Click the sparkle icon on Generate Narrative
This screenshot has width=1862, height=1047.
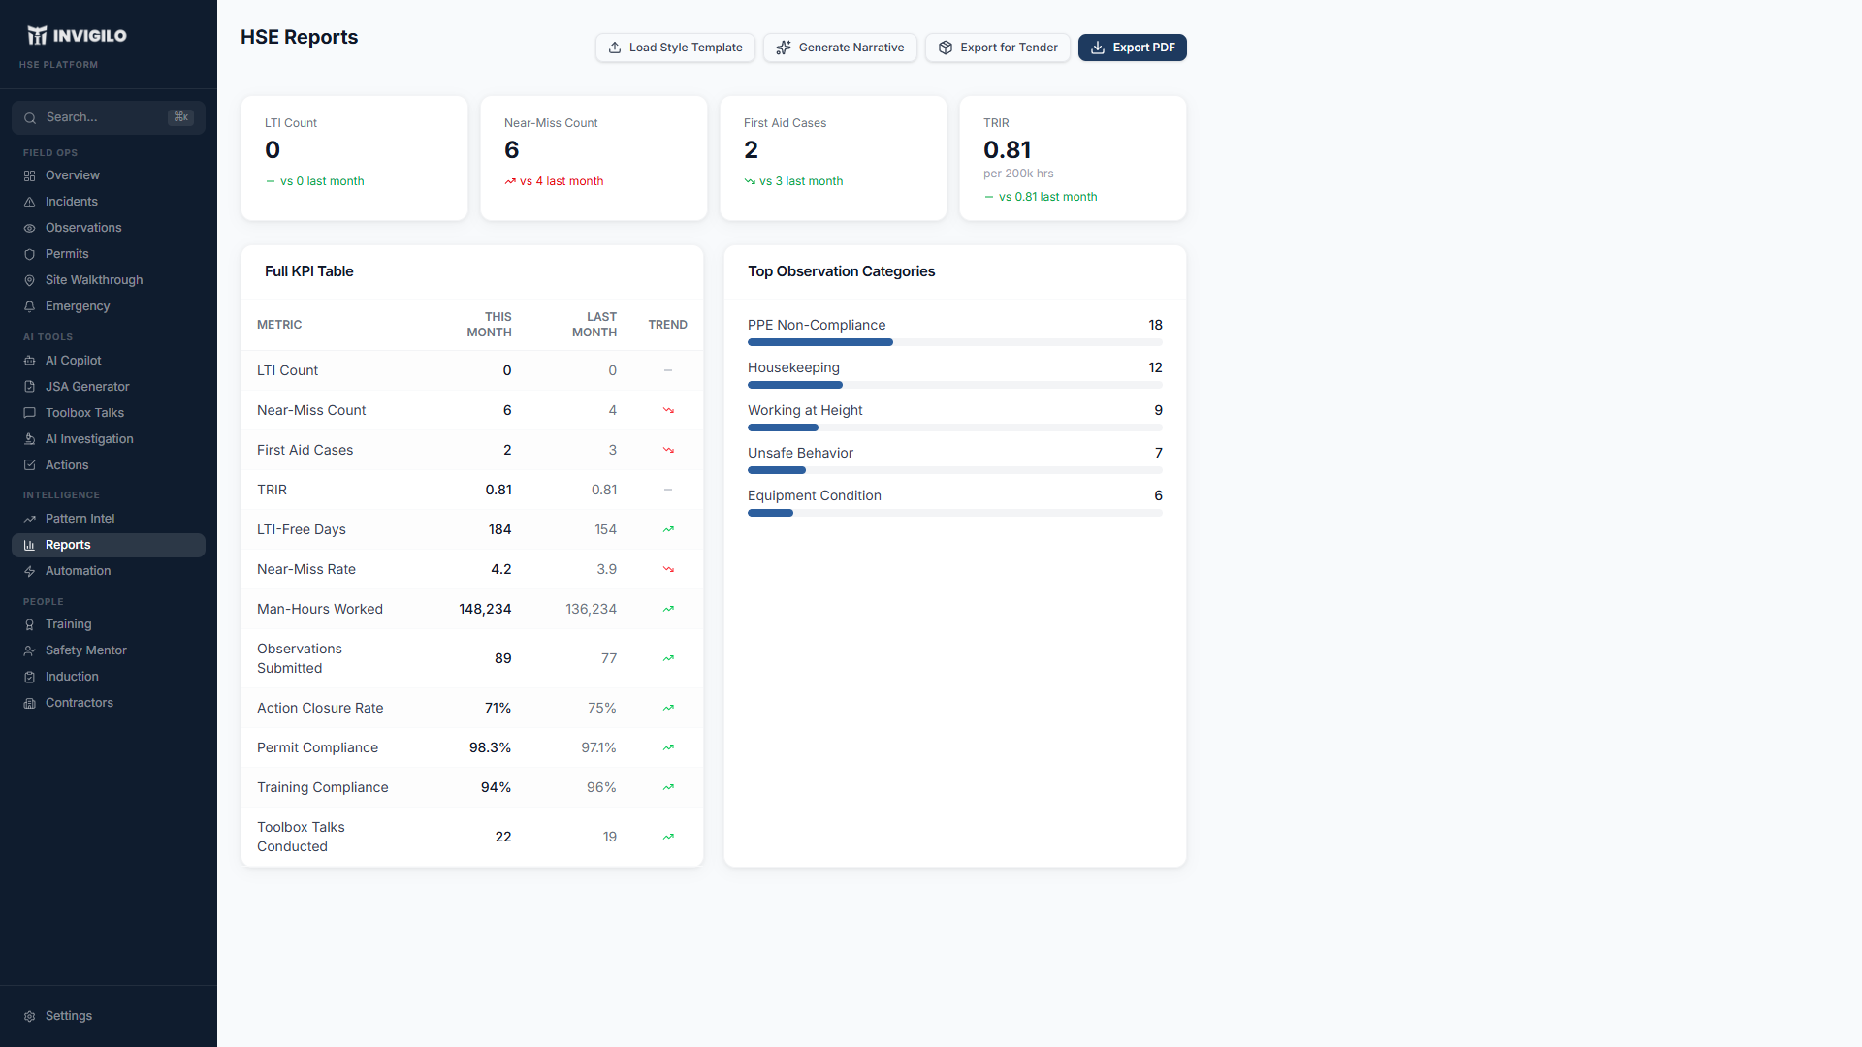(x=784, y=48)
